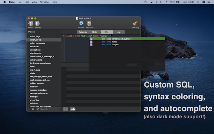Screen dimensions: 214x134
Task: Open the File menu
Action: pos(19,2)
